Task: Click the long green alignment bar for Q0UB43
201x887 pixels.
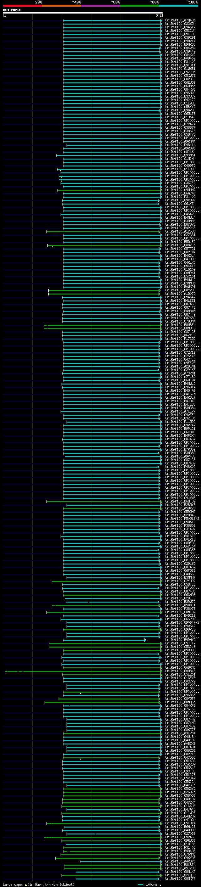Action: (84, 671)
